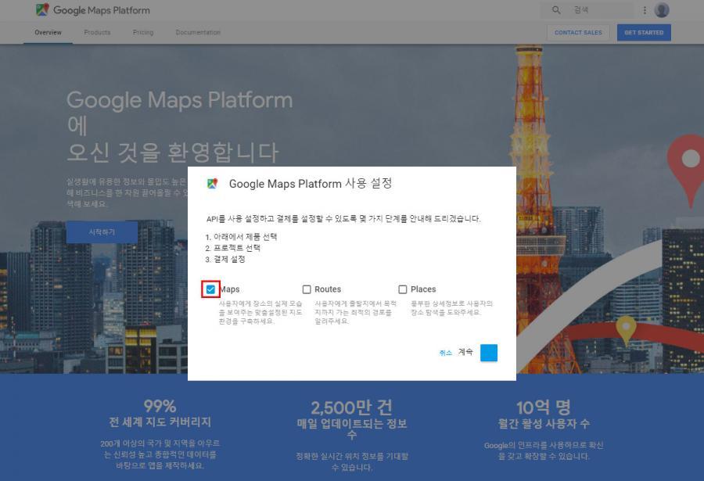Click 계속 to continue setup
The width and height of the screenshot is (704, 481).
pyautogui.click(x=465, y=352)
